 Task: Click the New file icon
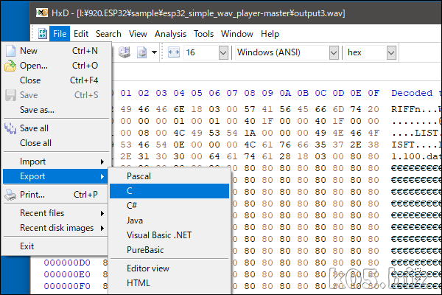pyautogui.click(x=11, y=51)
